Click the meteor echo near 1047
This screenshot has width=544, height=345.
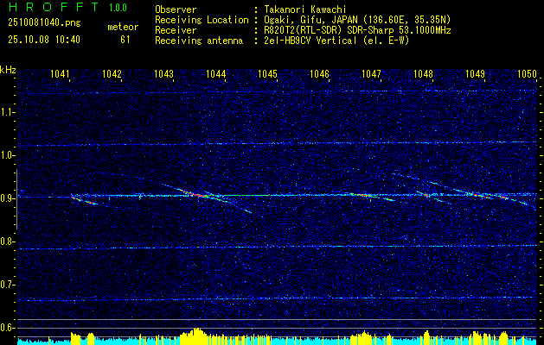pyautogui.click(x=373, y=197)
